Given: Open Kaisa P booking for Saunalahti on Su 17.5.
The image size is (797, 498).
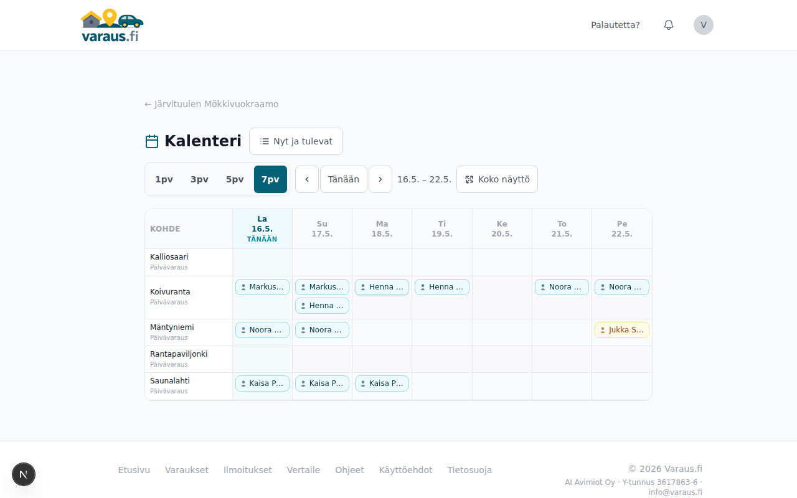Looking at the screenshot, I should [322, 383].
